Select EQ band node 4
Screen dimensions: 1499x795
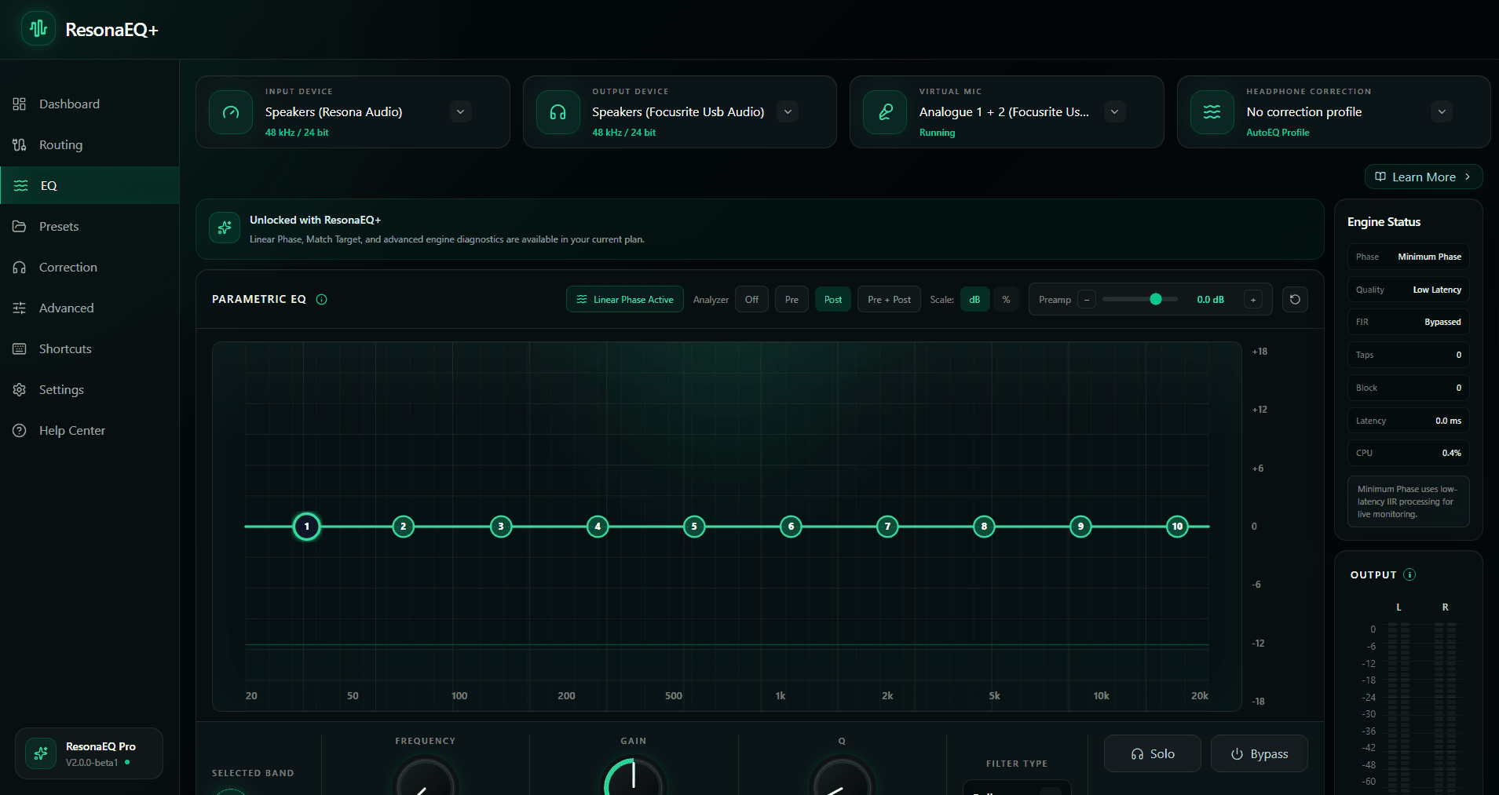[598, 526]
